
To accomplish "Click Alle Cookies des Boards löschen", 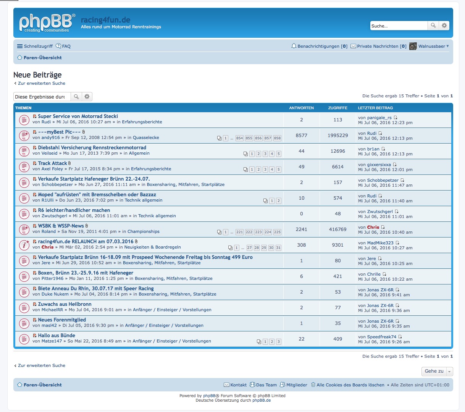I will (x=350, y=385).
